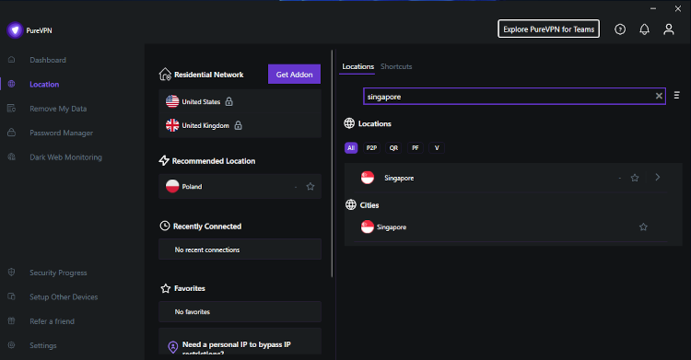
Task: Click the Residential Network house icon
Action: pyautogui.click(x=165, y=74)
